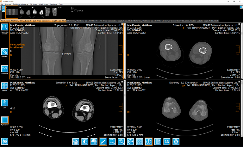This screenshot has height=147, width=243.
Task: Open the Narzędzia menu
Action: pos(8,4)
